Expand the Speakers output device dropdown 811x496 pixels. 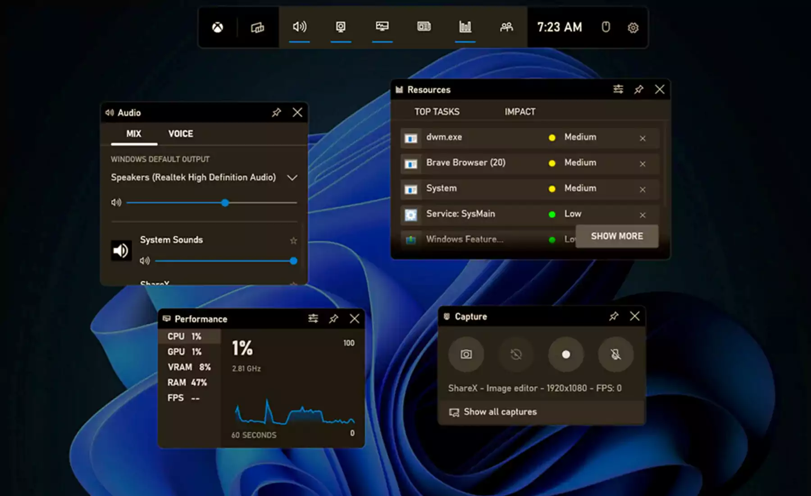point(292,178)
